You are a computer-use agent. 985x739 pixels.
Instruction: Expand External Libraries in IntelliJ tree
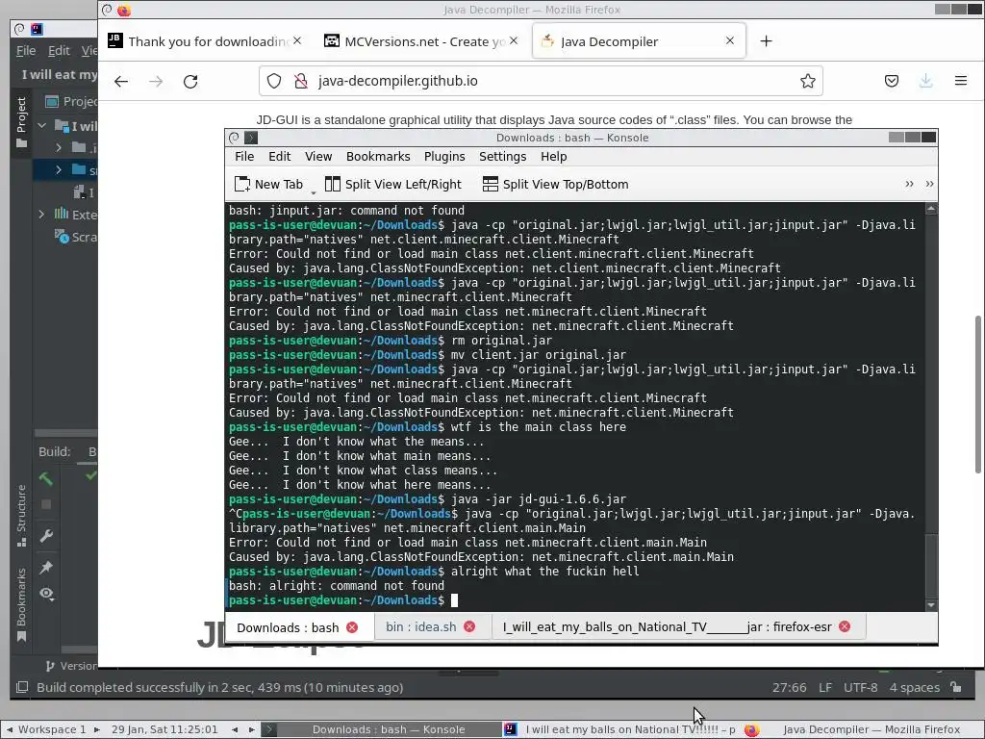point(42,215)
